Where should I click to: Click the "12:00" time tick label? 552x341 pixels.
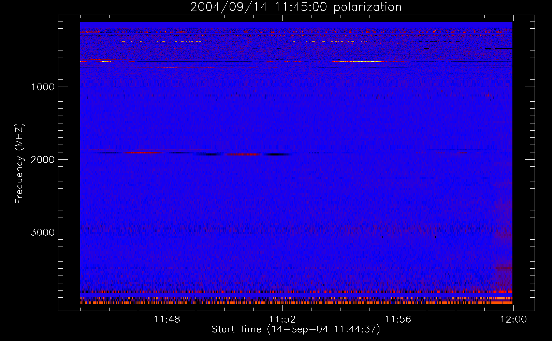pyautogui.click(x=513, y=320)
